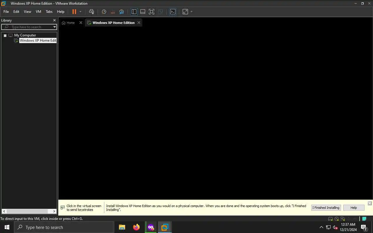
Task: Show hidden system tray icons
Action: pos(321,227)
